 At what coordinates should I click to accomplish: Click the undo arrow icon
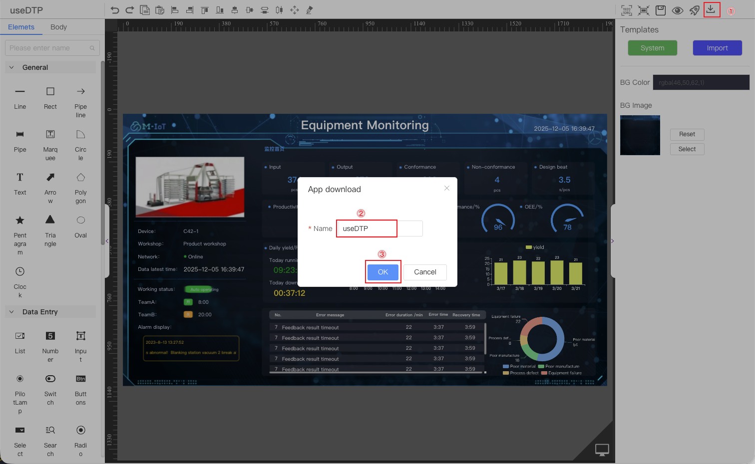tap(115, 10)
